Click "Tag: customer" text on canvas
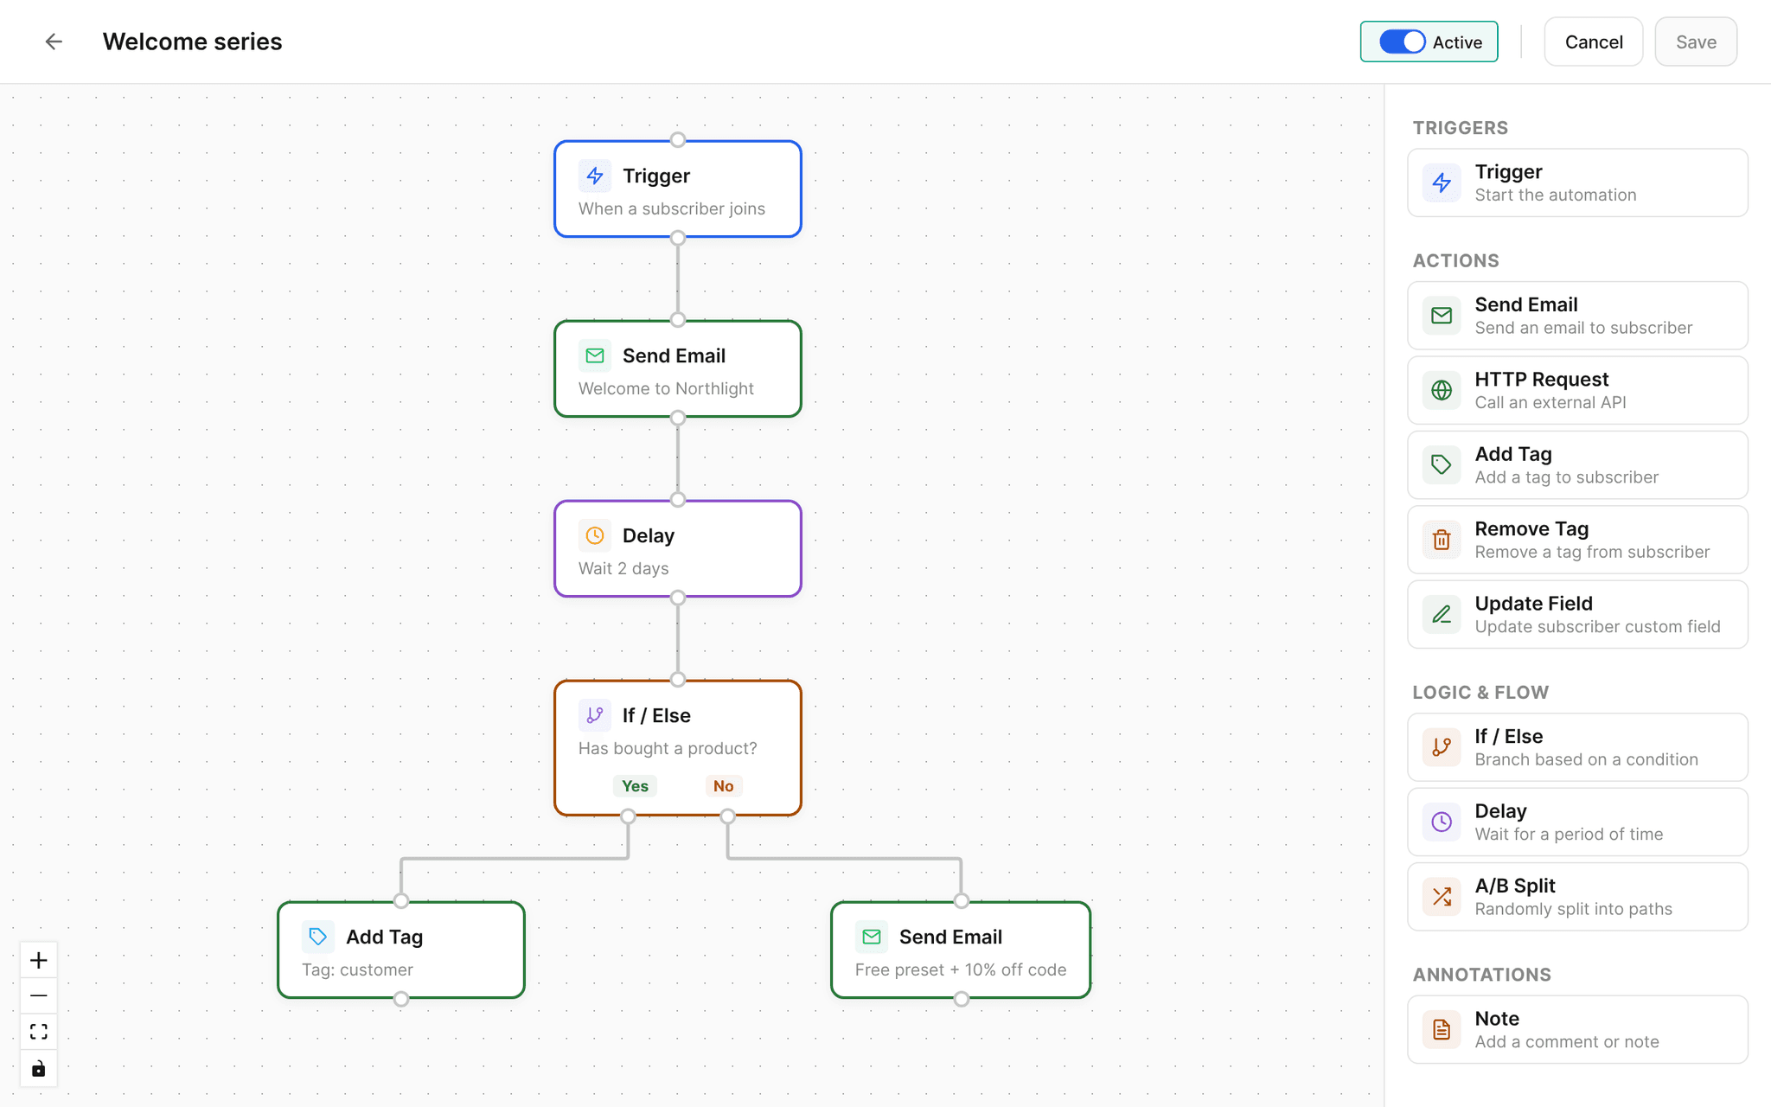The image size is (1771, 1107). click(357, 969)
